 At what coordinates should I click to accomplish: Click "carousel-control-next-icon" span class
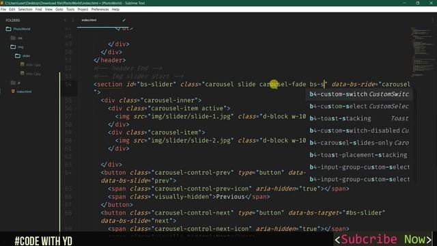pyautogui.click(x=201, y=229)
